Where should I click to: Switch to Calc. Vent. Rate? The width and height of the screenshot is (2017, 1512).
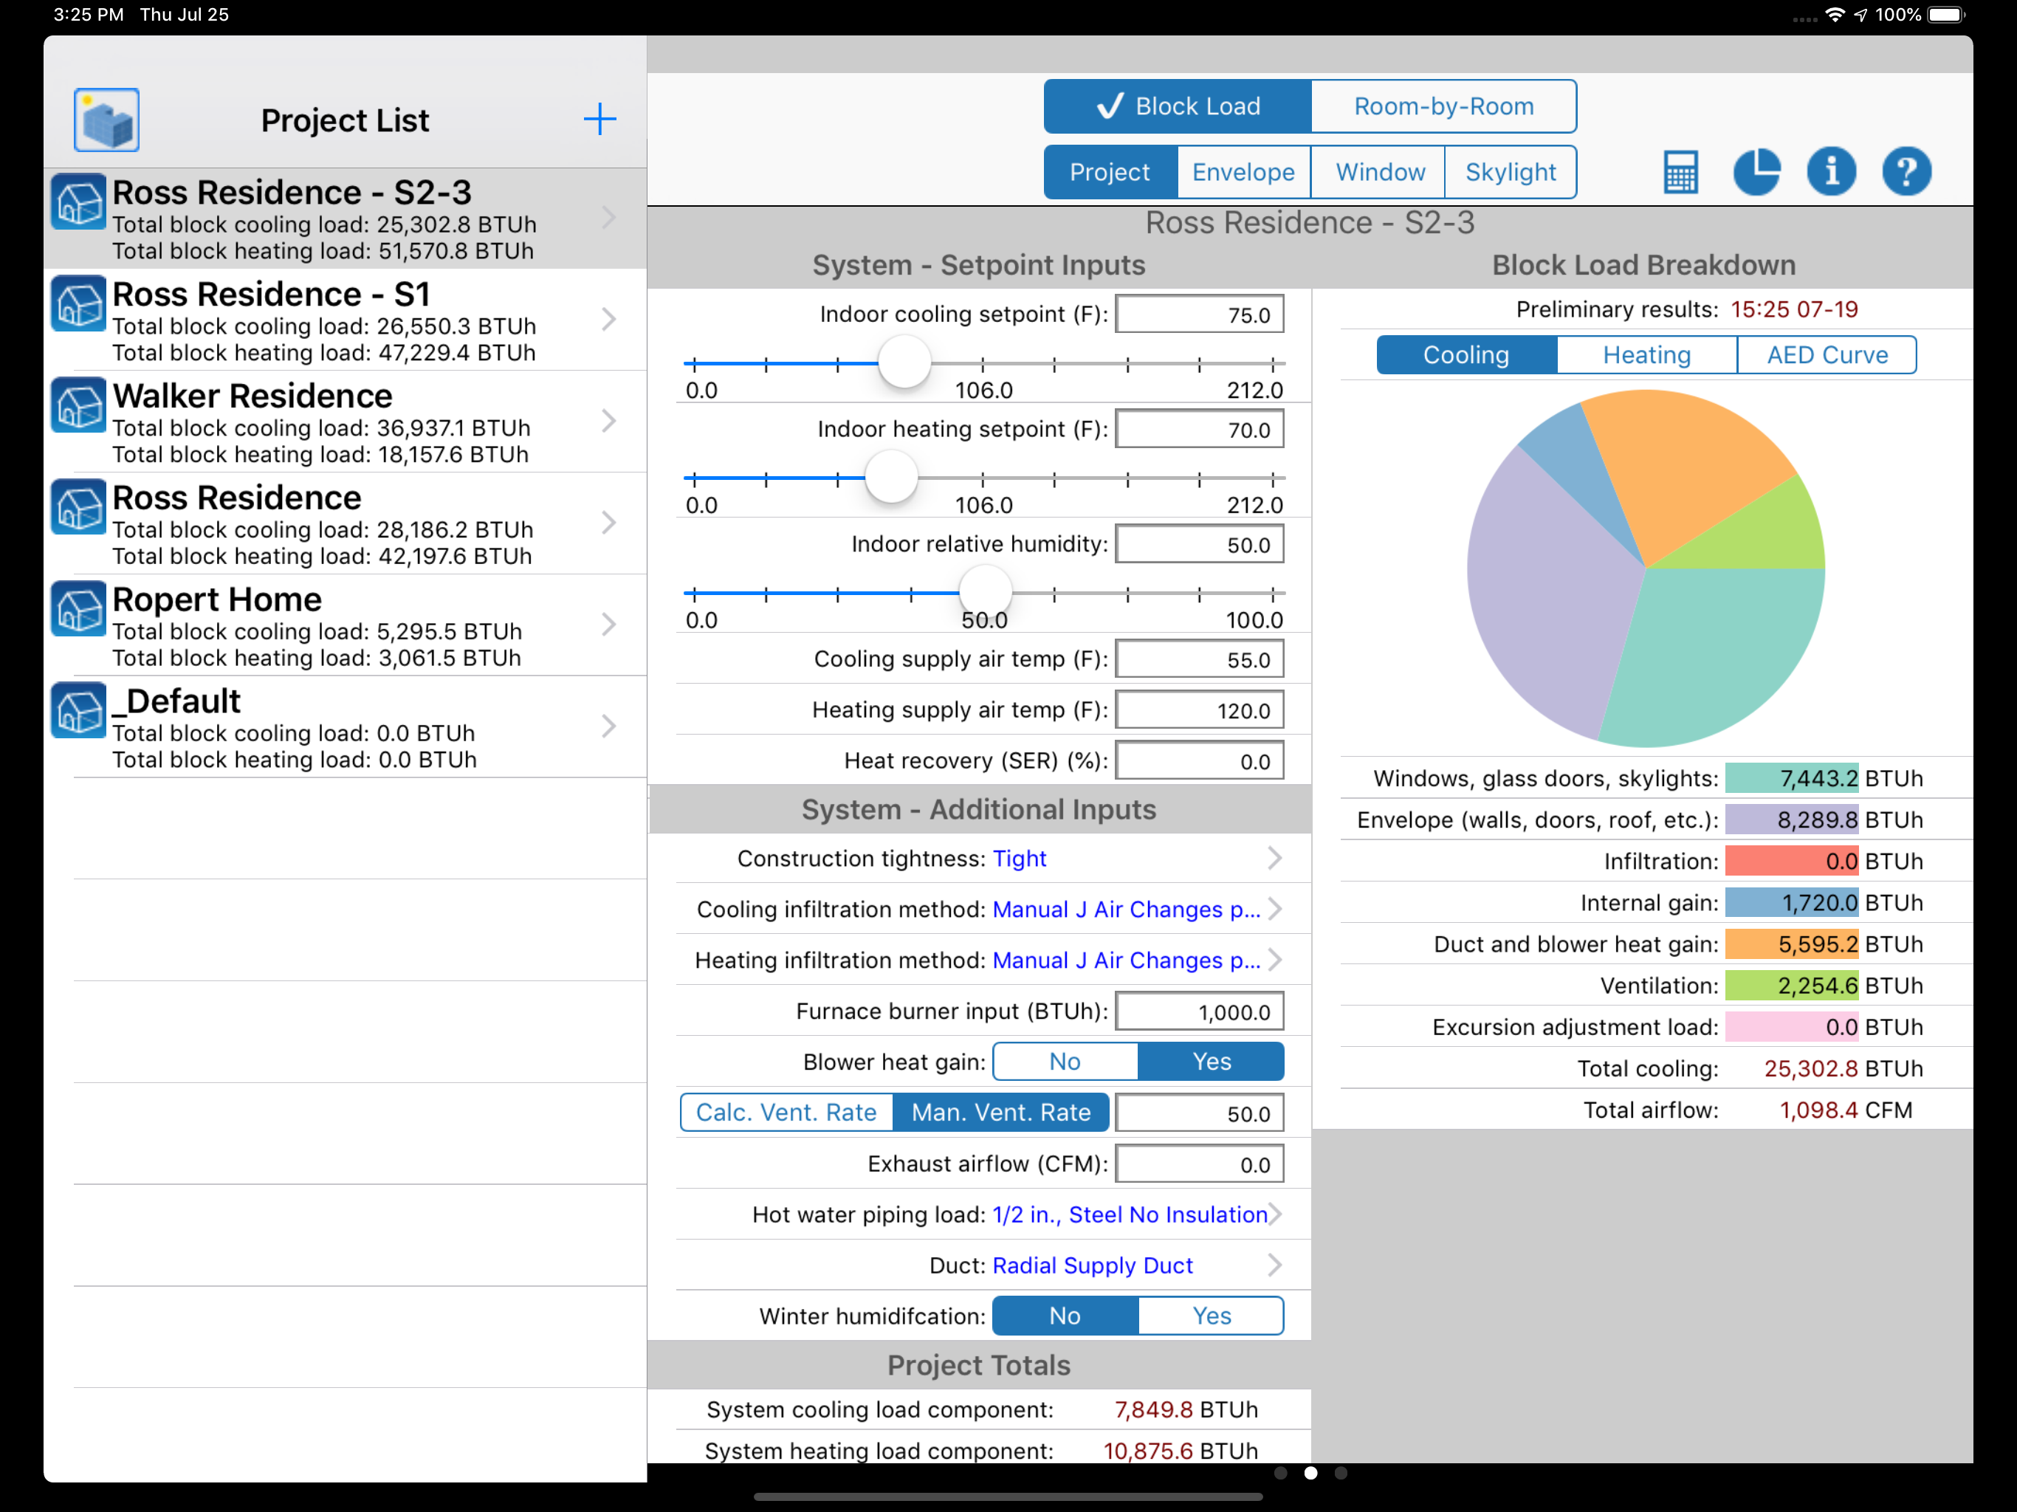point(786,1113)
